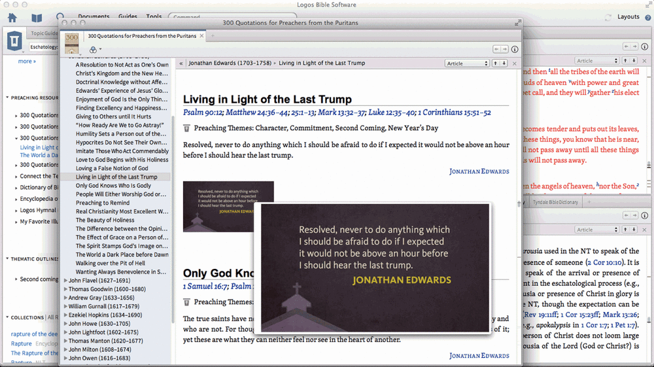Select Loving a False Notion of God

point(112,169)
